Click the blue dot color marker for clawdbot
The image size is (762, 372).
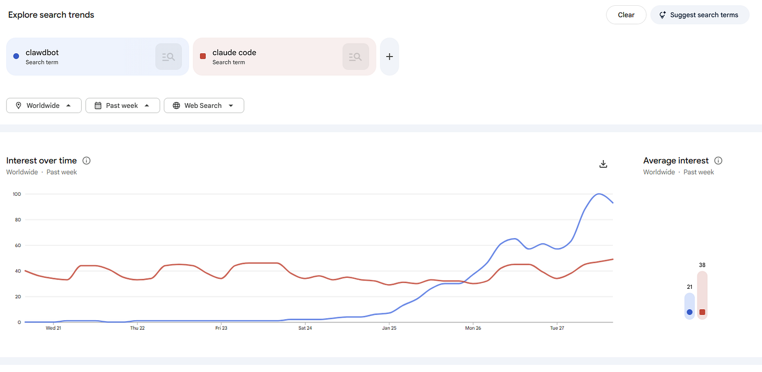point(16,56)
